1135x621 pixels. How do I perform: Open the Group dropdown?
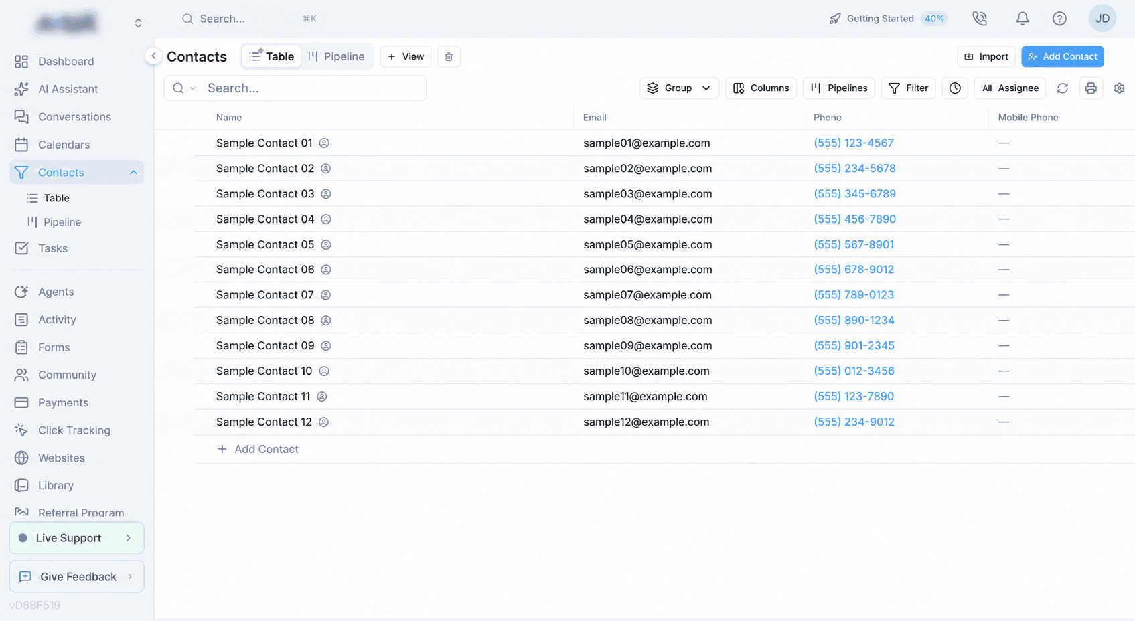[679, 88]
